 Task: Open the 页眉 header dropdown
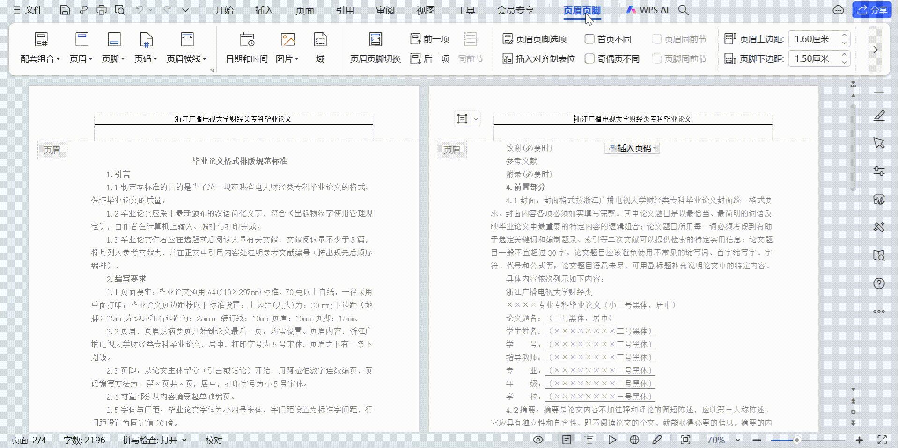tap(81, 47)
